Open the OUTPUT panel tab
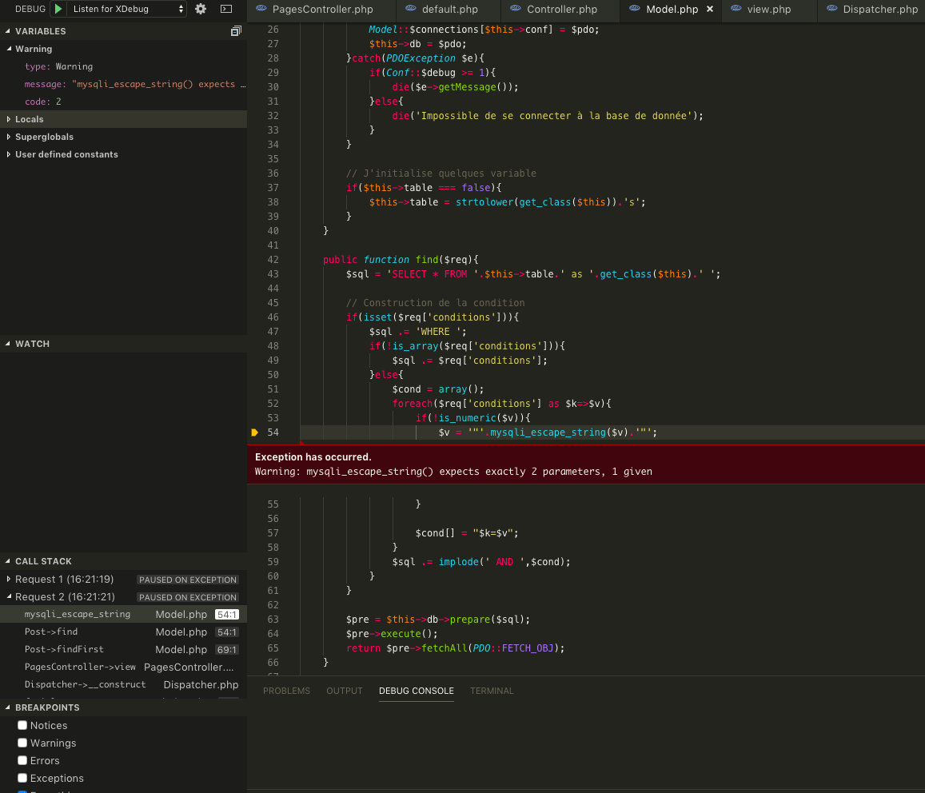925x793 pixels. [345, 691]
